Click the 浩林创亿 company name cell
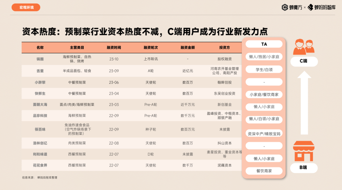Image resolution: width=342 pixels, height=190 pixels. click(x=40, y=143)
